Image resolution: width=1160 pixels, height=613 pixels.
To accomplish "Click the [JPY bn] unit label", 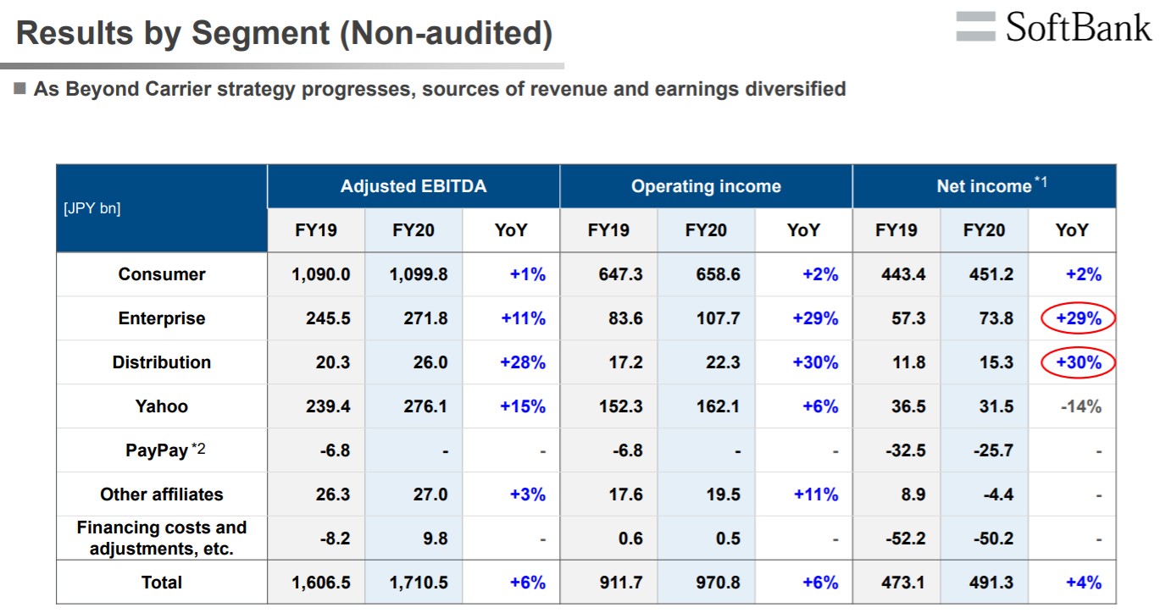I will [92, 208].
